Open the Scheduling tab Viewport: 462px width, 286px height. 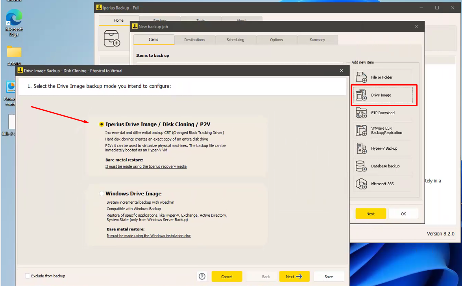coord(235,40)
